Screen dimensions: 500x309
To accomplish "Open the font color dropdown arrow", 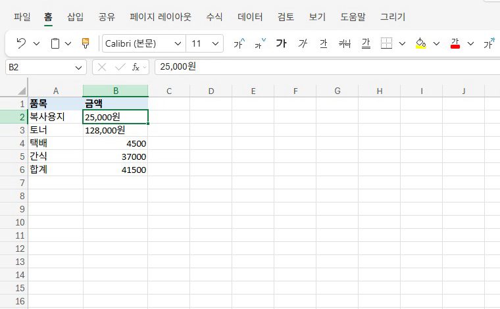I will [x=470, y=43].
